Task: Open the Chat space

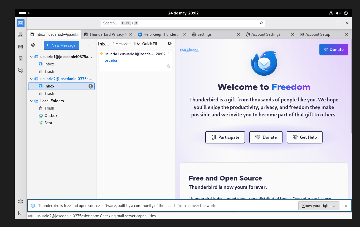Action: [21, 70]
